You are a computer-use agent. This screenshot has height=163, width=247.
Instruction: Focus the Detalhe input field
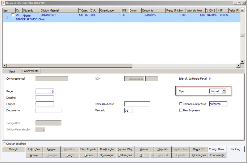(45, 97)
